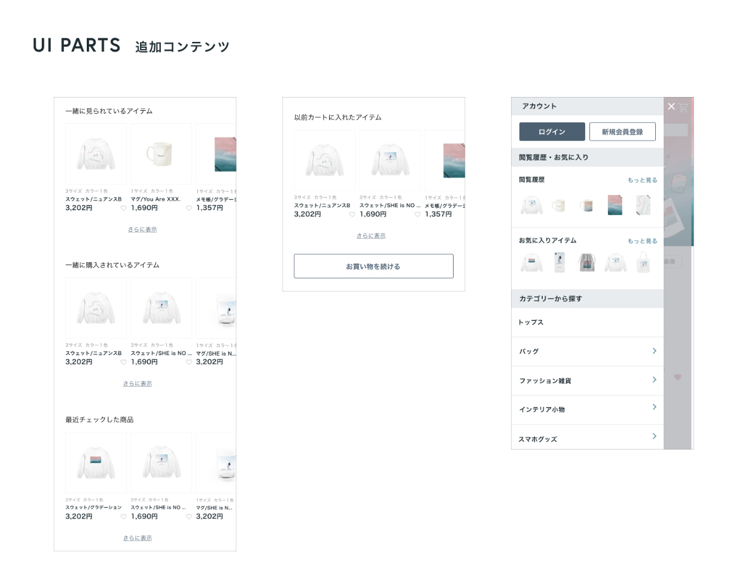Expand the ファッション雑貨 category chevron
Screen dimensions: 748x586
tap(655, 379)
